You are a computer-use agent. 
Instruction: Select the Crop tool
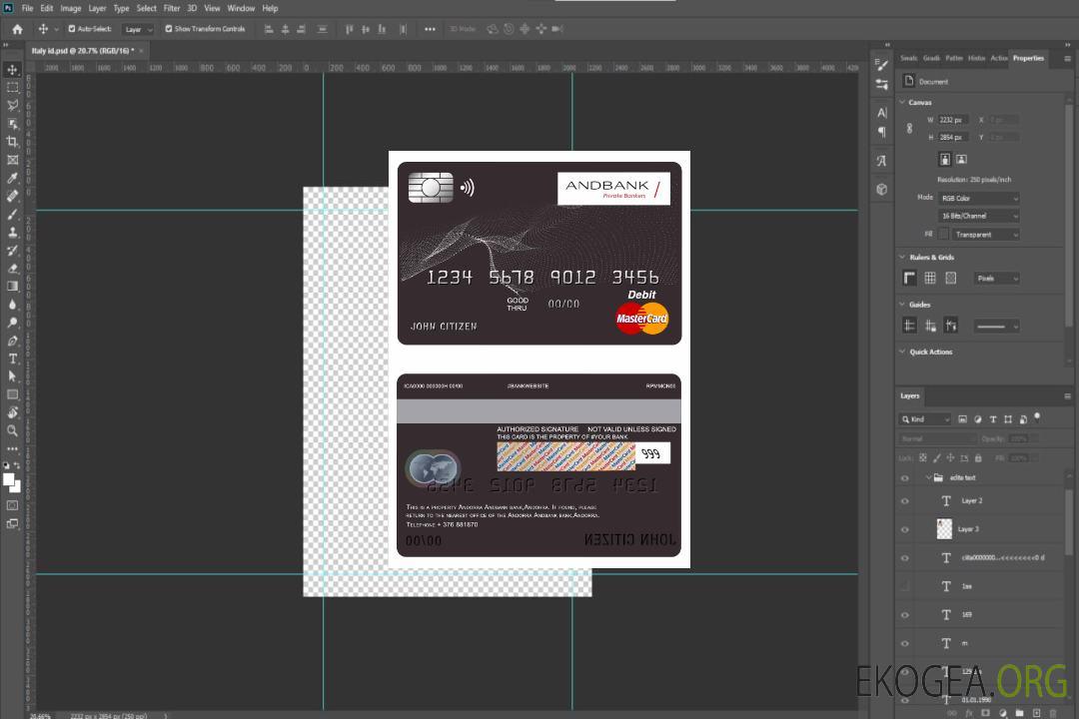click(x=12, y=142)
